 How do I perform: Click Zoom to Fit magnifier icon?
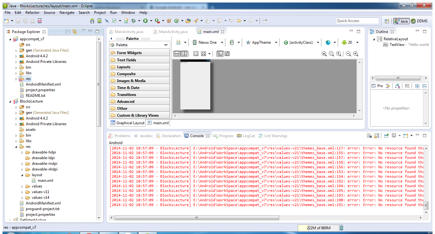pyautogui.click(x=331, y=54)
